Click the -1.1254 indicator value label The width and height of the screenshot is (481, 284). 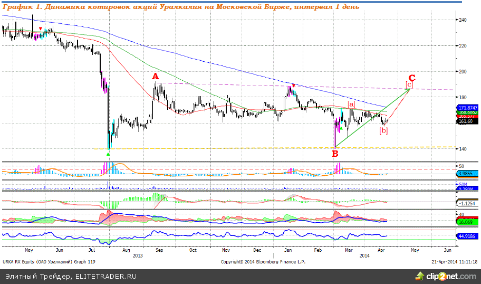click(x=466, y=203)
